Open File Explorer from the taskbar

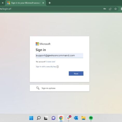pyautogui.click(x=83, y=118)
